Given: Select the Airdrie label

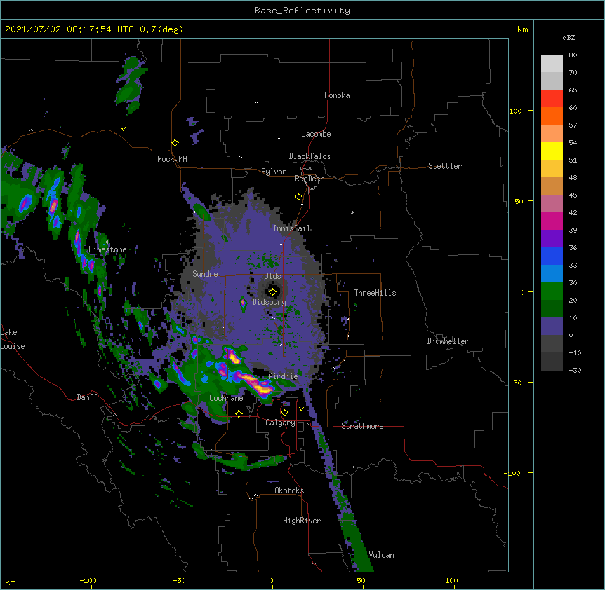Looking at the screenshot, I should 284,376.
